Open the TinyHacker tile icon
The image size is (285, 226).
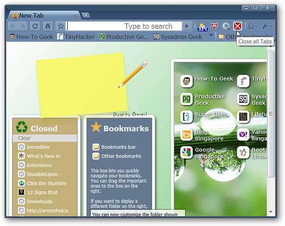243,81
